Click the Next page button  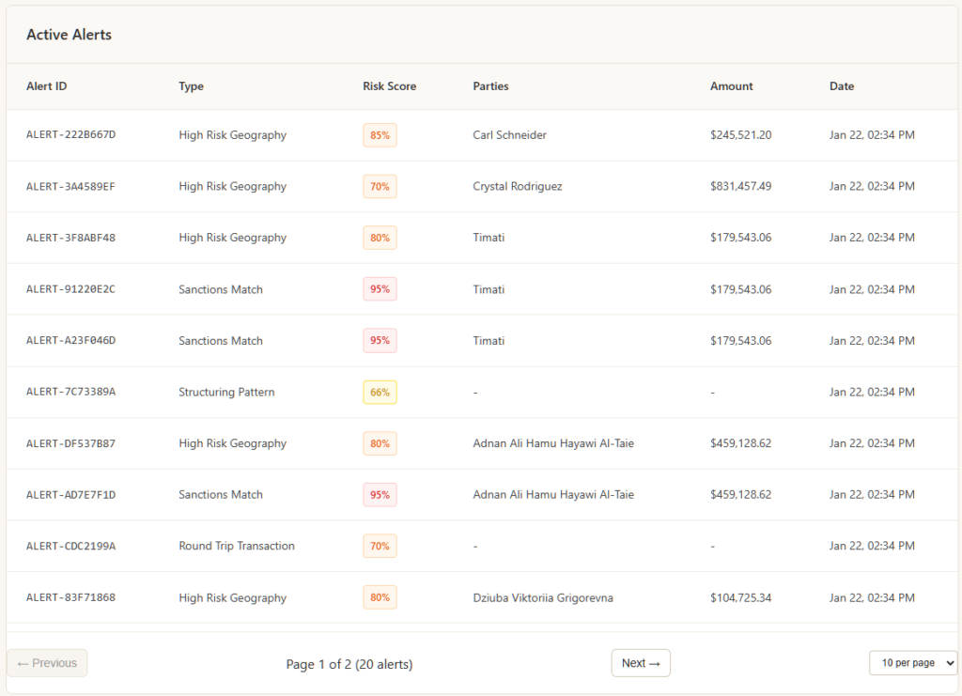point(641,663)
